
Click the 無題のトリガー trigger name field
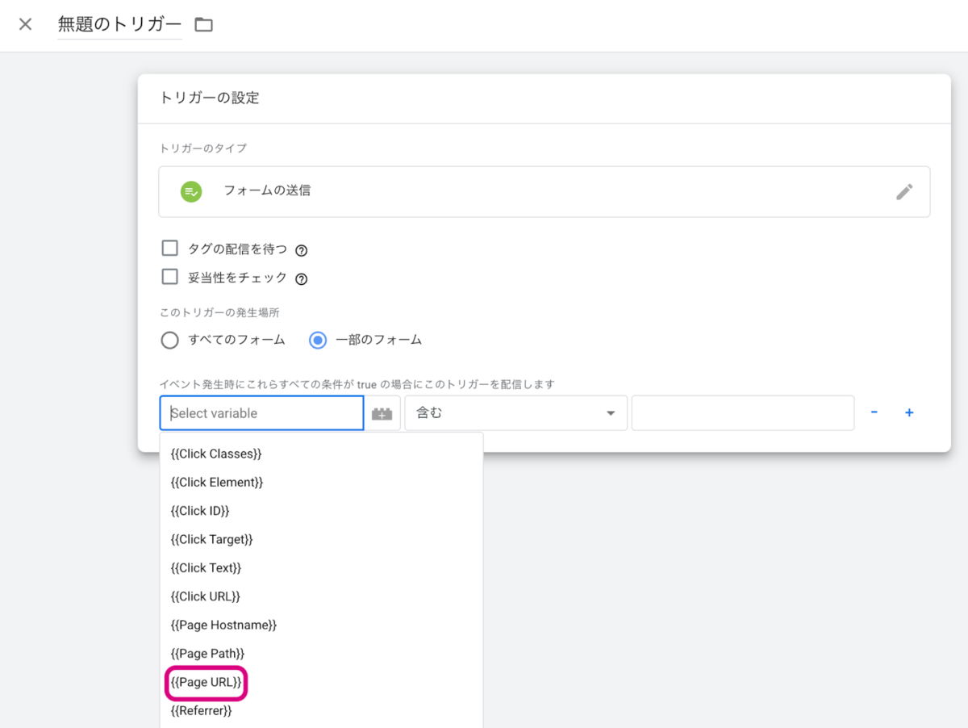pyautogui.click(x=119, y=24)
